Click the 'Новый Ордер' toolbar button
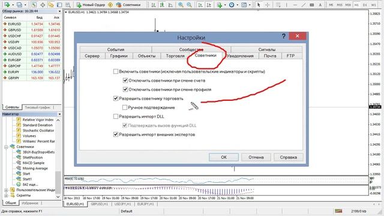Viewport: 384px width, 216px height. coord(91,5)
